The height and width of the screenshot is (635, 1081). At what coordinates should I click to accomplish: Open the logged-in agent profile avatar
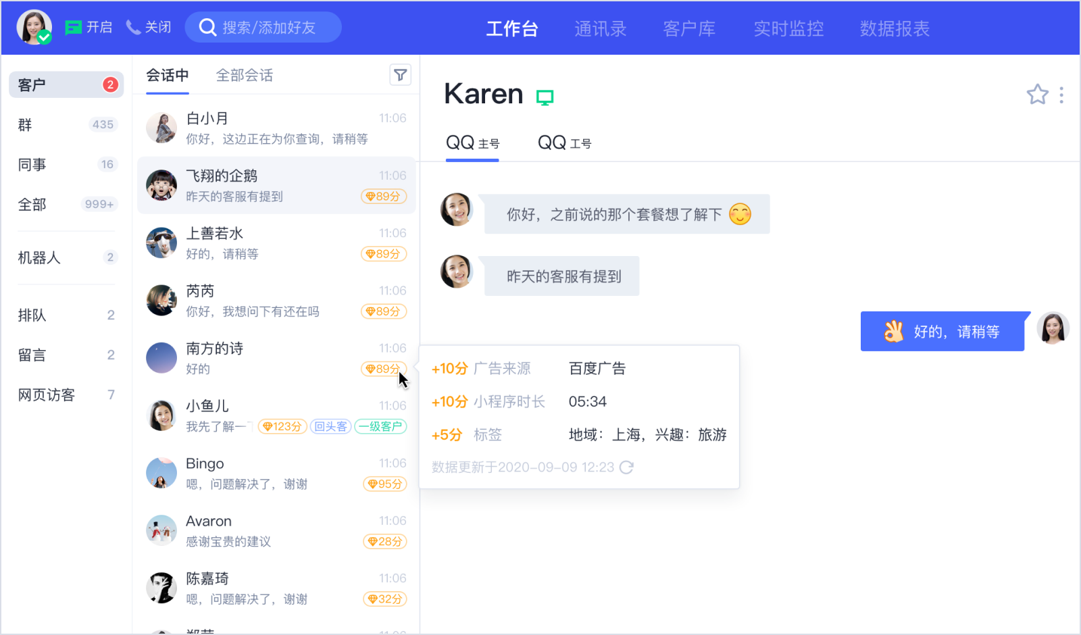tap(34, 28)
